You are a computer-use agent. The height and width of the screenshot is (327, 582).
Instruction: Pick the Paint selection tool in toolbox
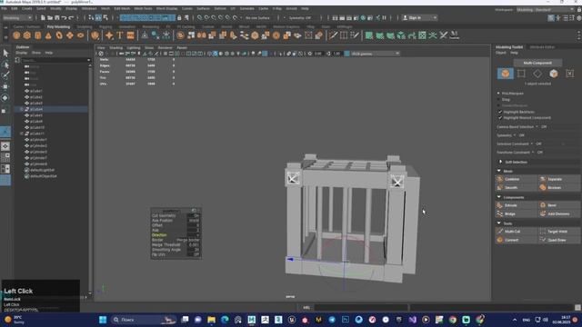tap(5, 75)
